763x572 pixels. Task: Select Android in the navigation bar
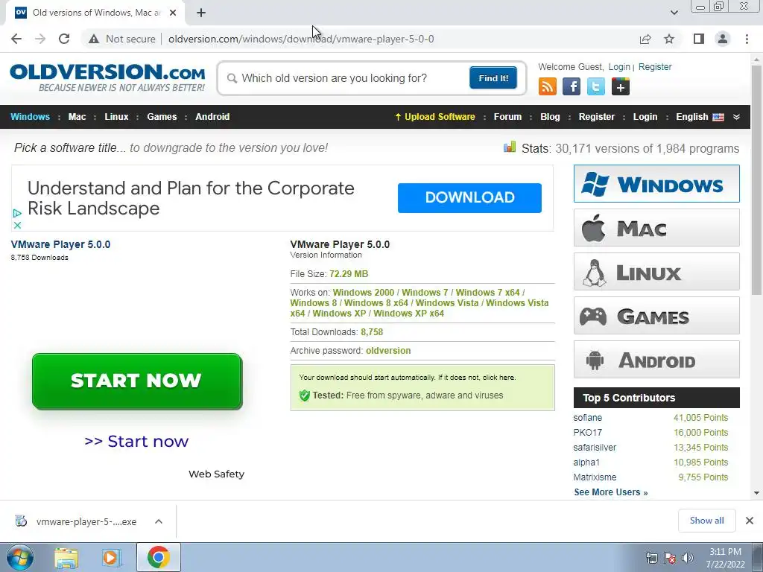coord(212,117)
